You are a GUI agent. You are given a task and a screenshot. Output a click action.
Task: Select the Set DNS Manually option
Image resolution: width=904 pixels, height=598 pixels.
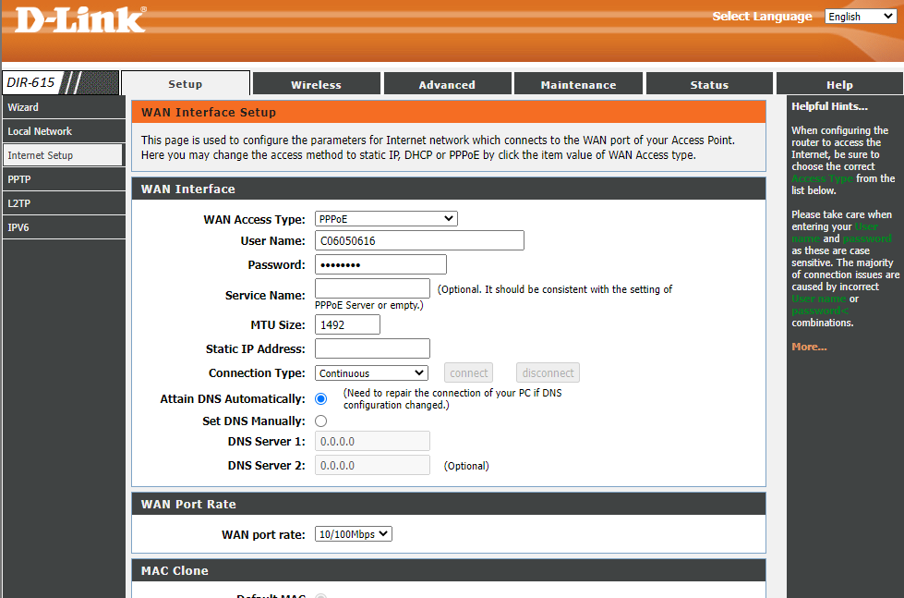(x=321, y=421)
